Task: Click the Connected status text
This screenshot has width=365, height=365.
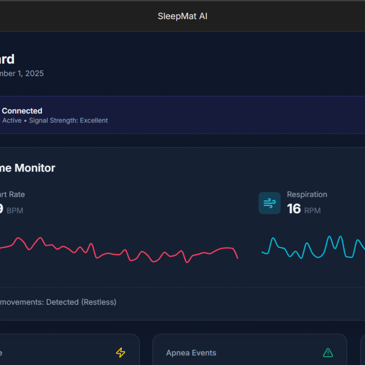Action: tap(22, 111)
